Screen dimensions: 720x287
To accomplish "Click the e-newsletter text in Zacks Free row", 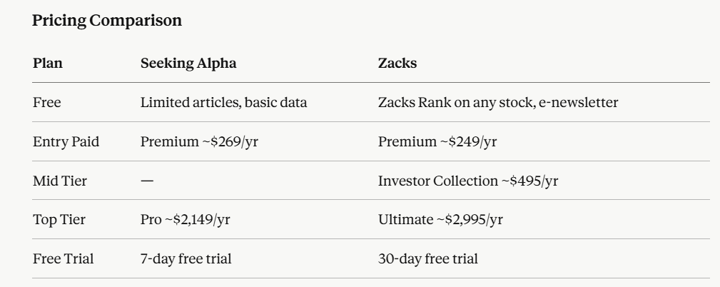I will point(579,102).
